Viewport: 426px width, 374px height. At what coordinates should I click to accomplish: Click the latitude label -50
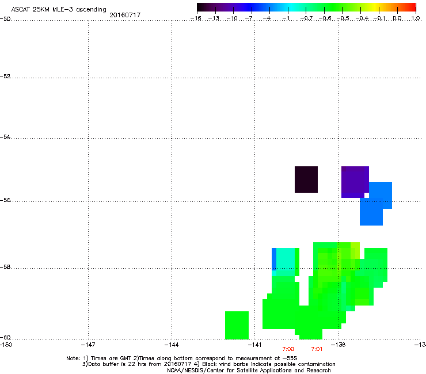[x=5, y=19]
